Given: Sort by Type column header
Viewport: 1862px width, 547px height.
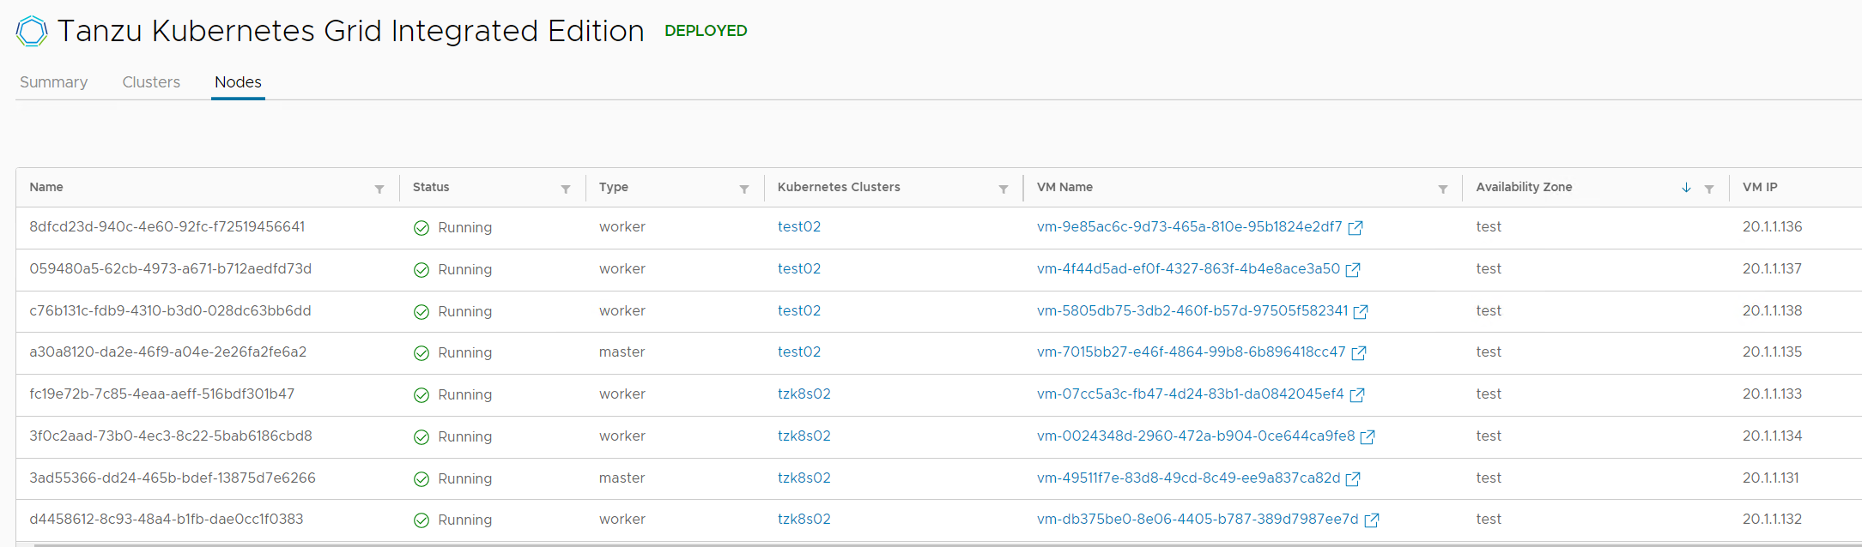Looking at the screenshot, I should 614,187.
